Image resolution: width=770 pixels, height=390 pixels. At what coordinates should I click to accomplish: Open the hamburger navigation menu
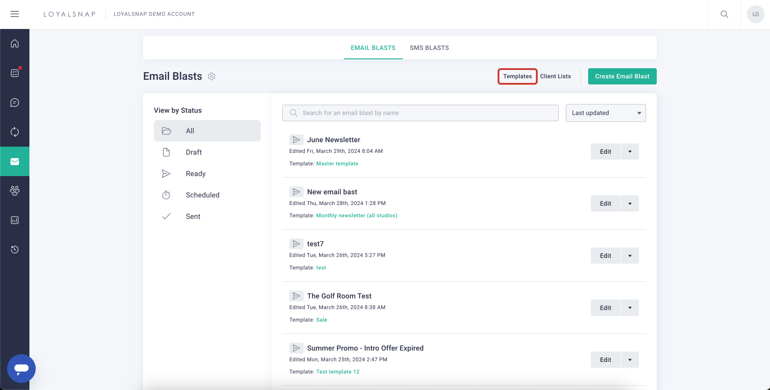click(x=15, y=14)
